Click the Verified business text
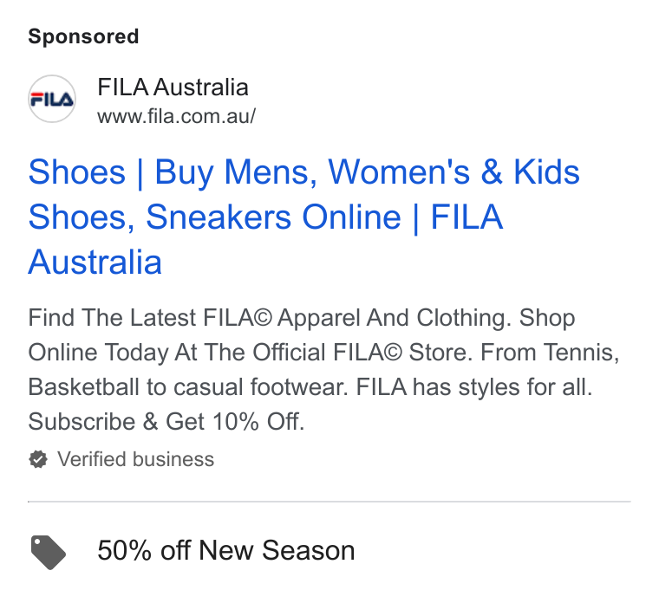This screenshot has width=659, height=603. [136, 459]
